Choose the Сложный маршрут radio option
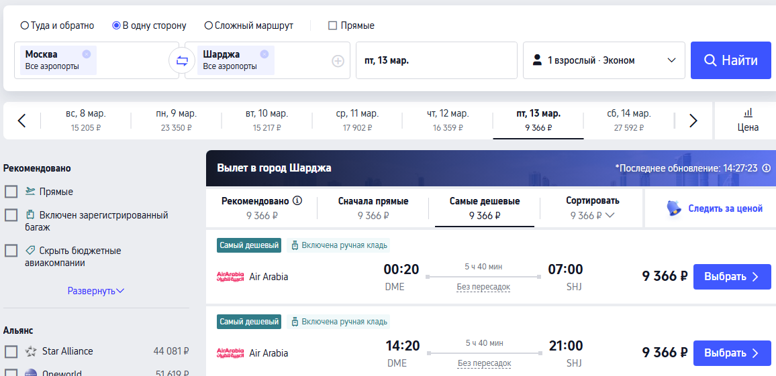The height and width of the screenshot is (376, 776). coord(209,25)
